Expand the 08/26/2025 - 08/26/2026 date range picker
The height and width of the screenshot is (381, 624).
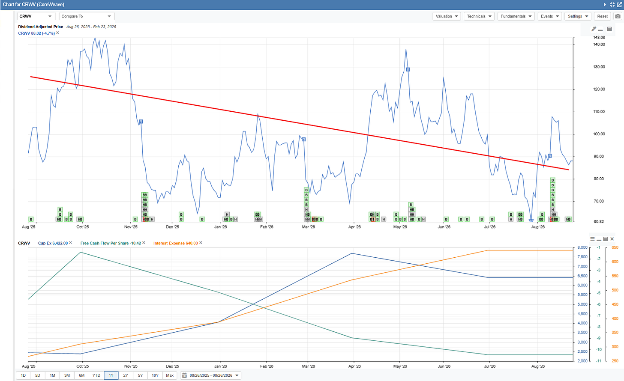click(211, 375)
